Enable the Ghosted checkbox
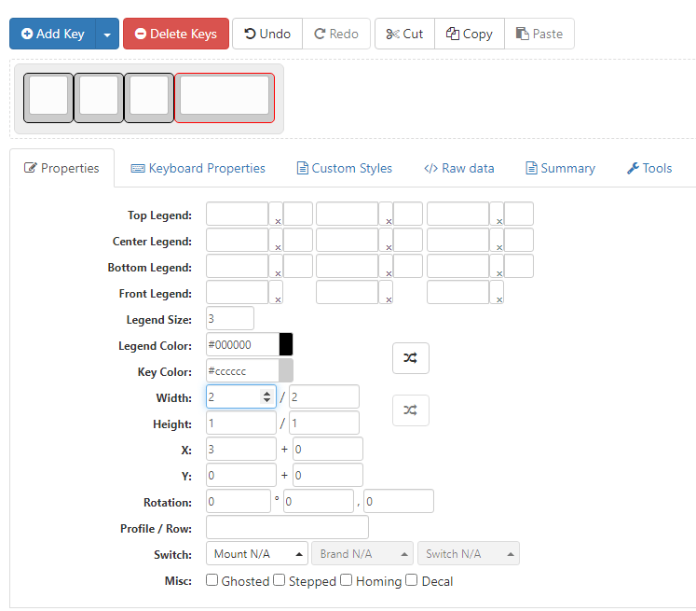 pyautogui.click(x=212, y=580)
